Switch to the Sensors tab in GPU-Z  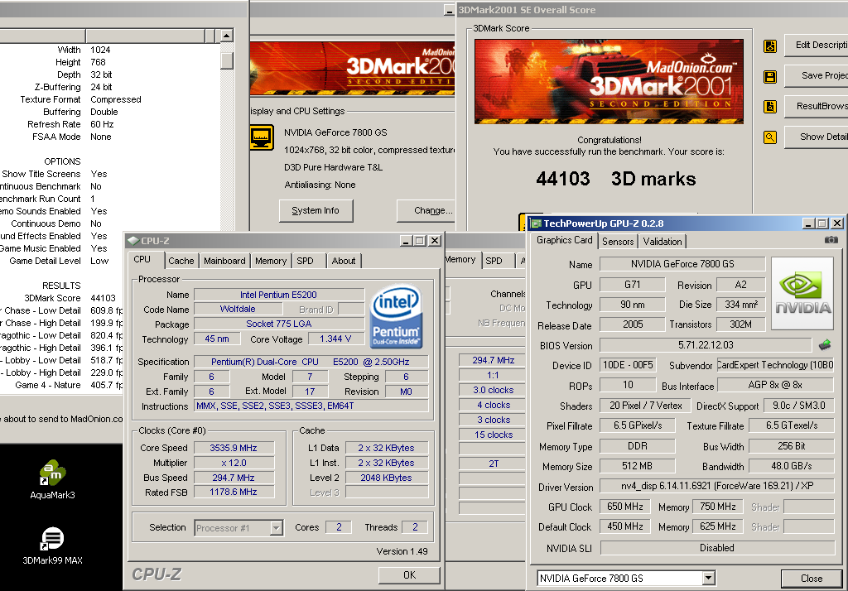click(x=618, y=242)
